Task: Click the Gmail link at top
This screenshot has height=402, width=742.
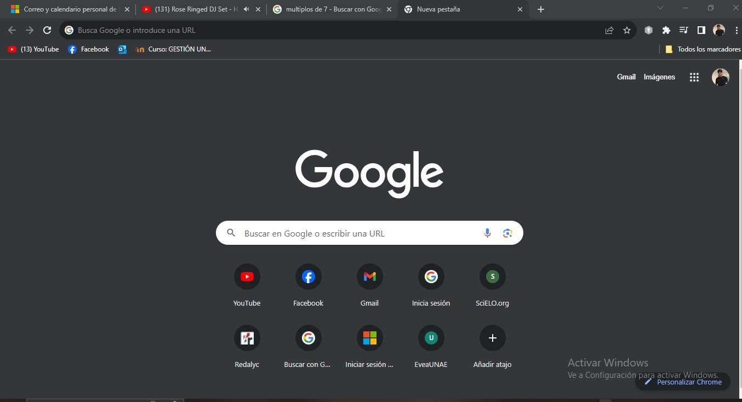Action: click(626, 77)
